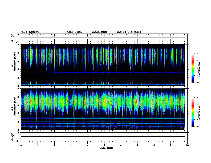
Task: Click time axis tick label "10"
Action: [187, 145]
